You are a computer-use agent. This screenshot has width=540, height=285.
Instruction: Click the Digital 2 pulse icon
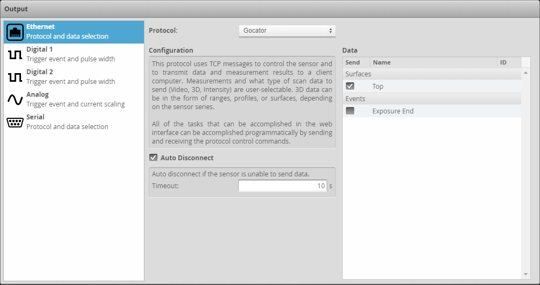[15, 77]
